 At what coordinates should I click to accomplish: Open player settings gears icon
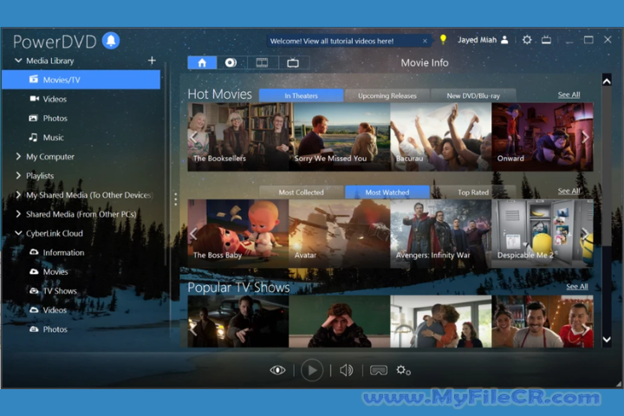click(404, 370)
